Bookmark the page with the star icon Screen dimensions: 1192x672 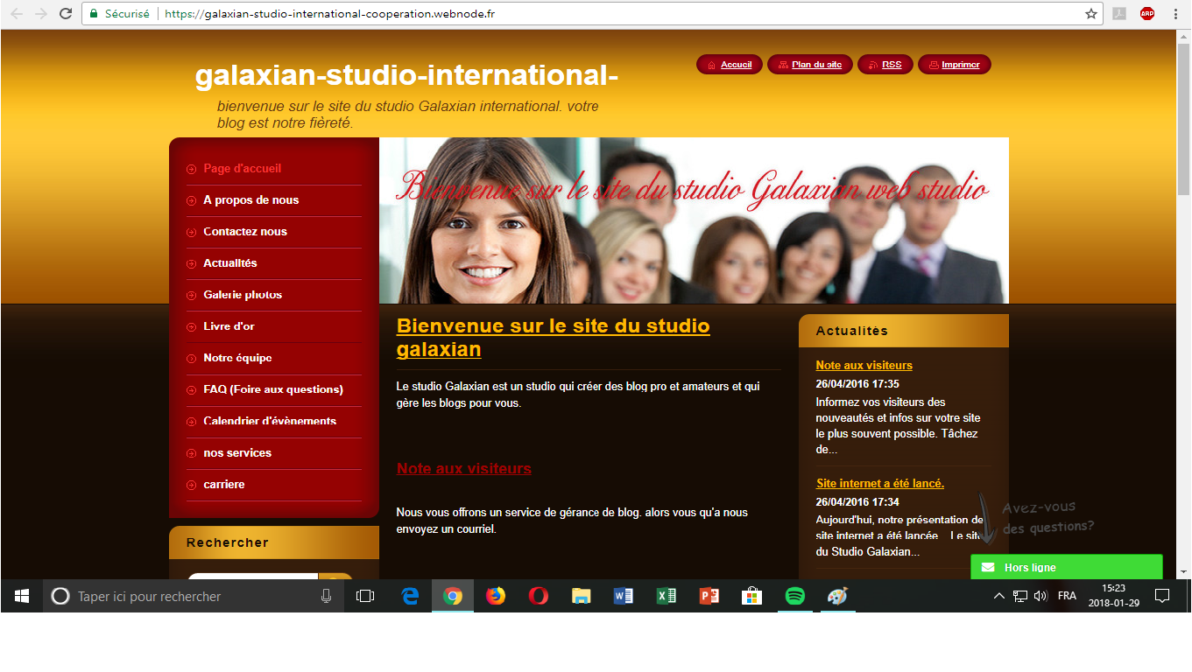point(1091,14)
